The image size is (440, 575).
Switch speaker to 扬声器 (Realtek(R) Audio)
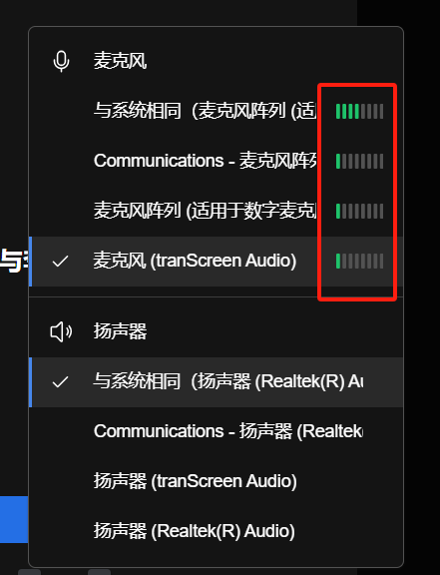click(216, 531)
